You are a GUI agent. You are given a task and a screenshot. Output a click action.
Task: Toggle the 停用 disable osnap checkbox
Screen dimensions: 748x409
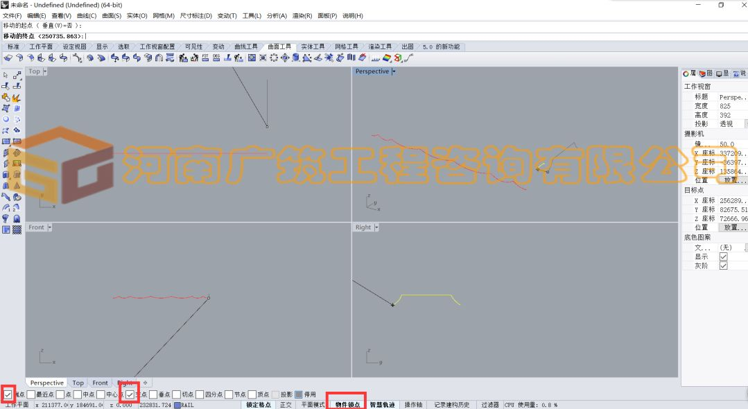click(299, 394)
